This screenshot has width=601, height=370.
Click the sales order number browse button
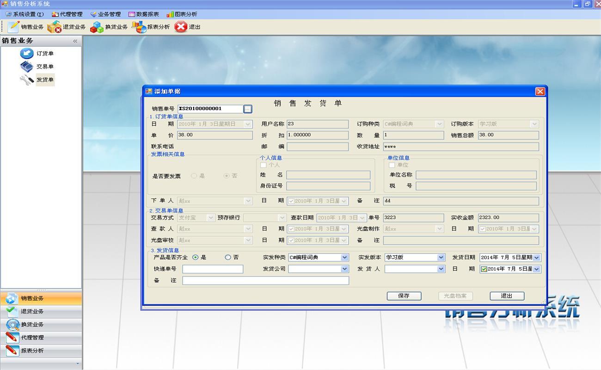pyautogui.click(x=248, y=109)
